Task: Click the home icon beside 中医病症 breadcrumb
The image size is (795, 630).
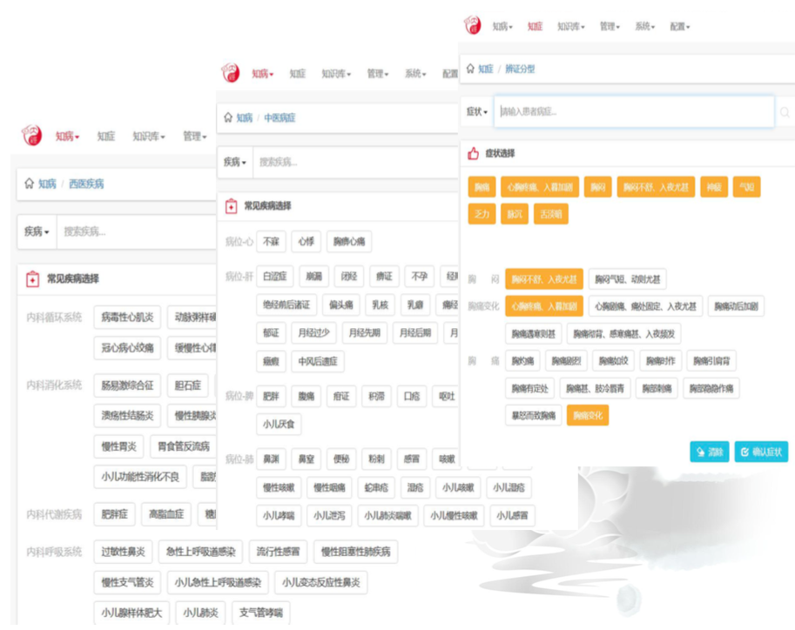Action: [228, 117]
